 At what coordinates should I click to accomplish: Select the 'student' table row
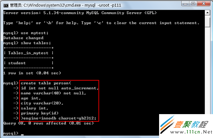[29, 63]
